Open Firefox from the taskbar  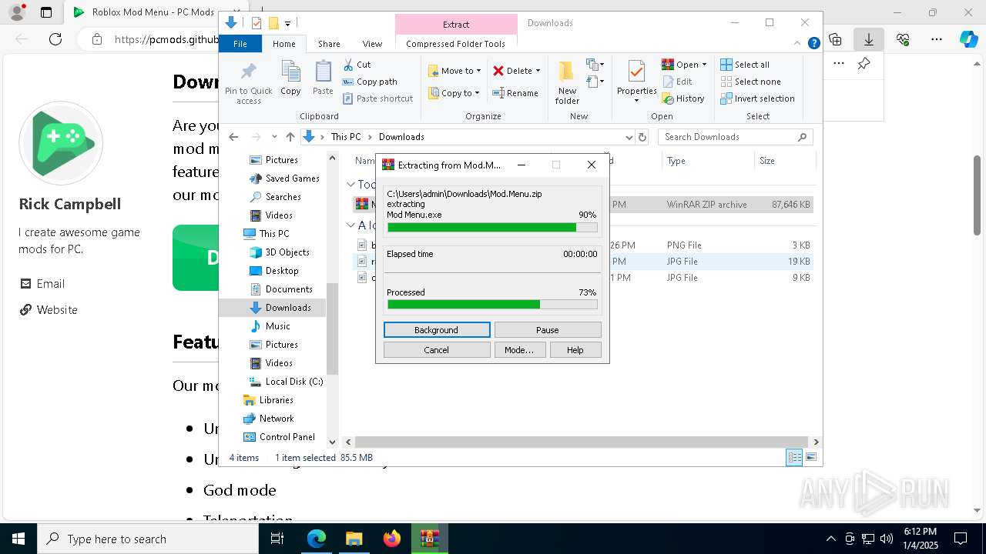click(392, 539)
